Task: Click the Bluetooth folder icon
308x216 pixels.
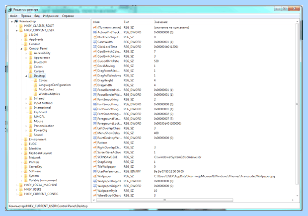Action: (31, 62)
